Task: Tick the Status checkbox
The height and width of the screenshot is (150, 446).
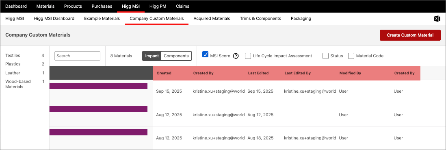Action: [x=326, y=56]
